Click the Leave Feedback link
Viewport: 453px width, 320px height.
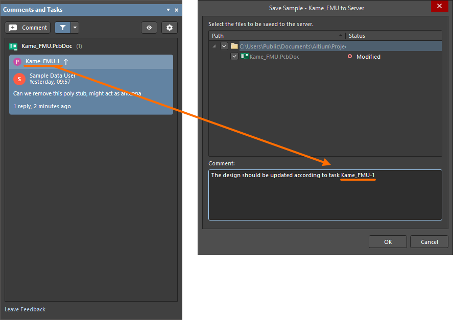25,309
